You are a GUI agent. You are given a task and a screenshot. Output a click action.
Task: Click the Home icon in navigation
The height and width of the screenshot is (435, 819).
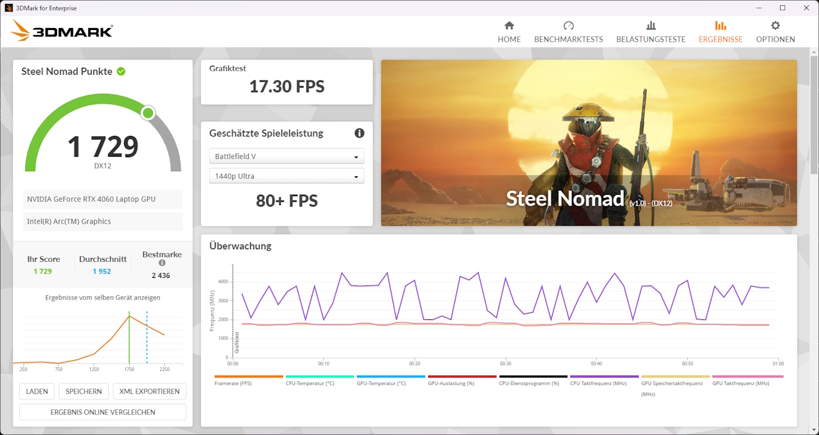(x=509, y=26)
